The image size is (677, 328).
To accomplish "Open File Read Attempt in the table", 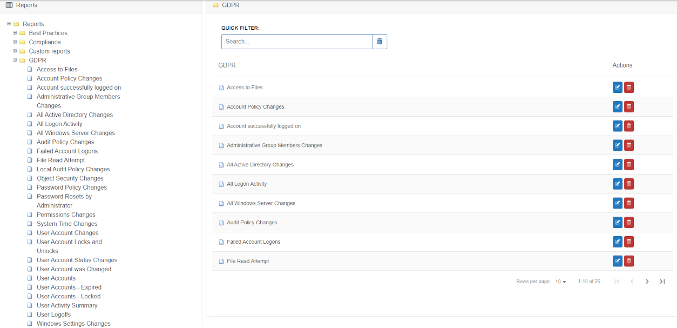I will pos(248,261).
